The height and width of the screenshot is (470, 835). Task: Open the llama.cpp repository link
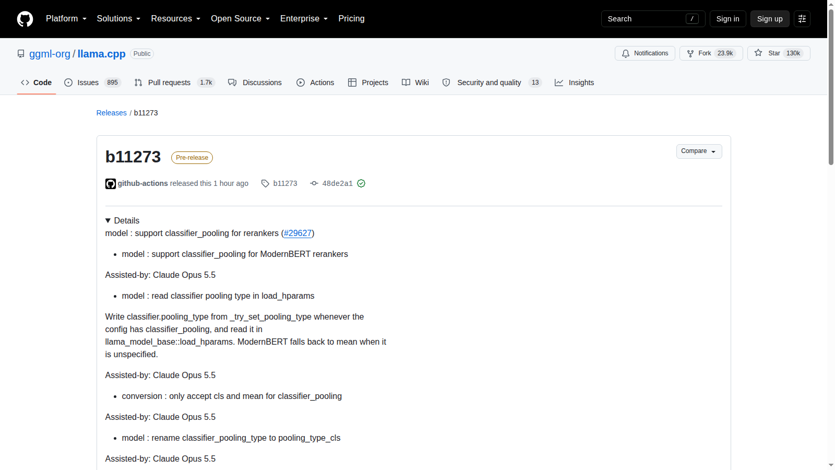tap(102, 54)
